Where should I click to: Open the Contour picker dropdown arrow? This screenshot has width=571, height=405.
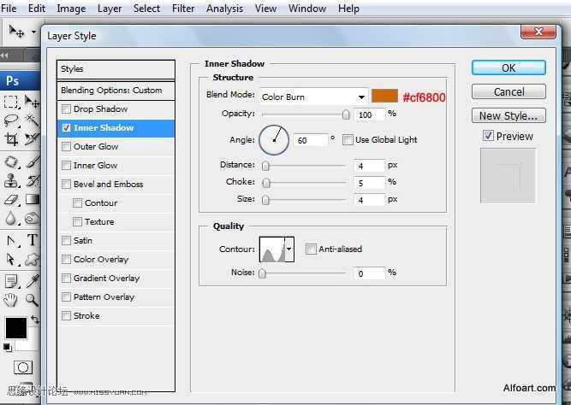point(289,249)
